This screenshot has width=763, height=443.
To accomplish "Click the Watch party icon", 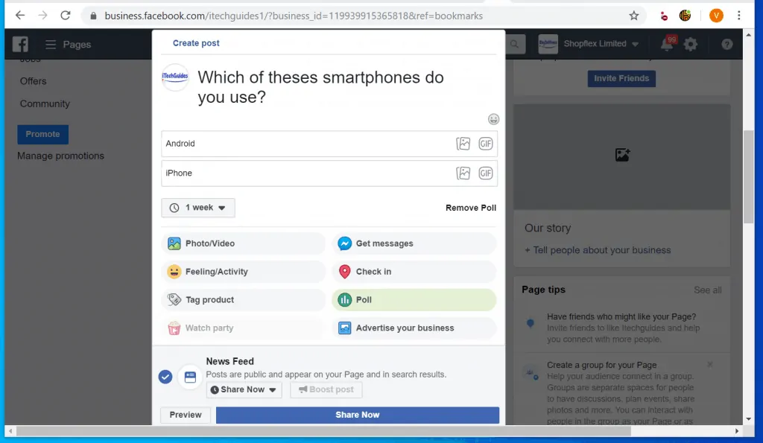I will coord(174,328).
